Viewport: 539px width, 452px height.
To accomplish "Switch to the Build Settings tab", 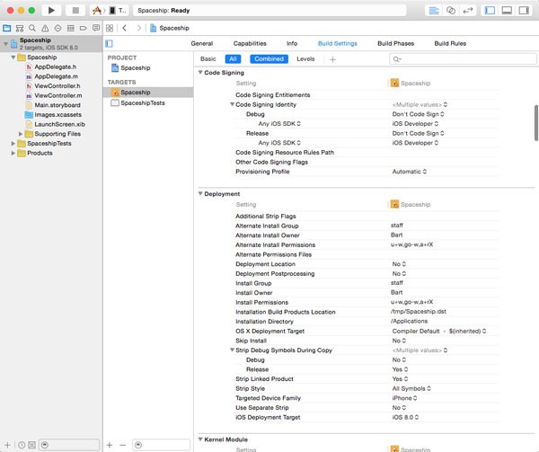I will click(337, 43).
